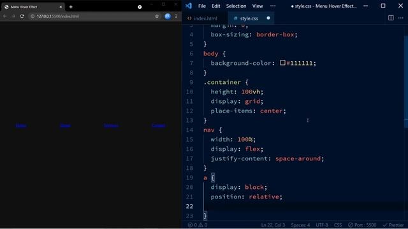The image size is (408, 229).
Task: Open a new Chrome tab
Action: (71, 7)
